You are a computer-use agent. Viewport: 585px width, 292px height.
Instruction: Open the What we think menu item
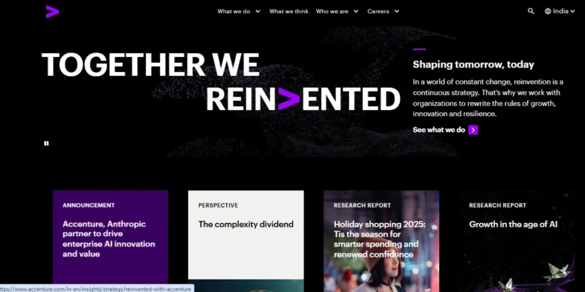(289, 11)
